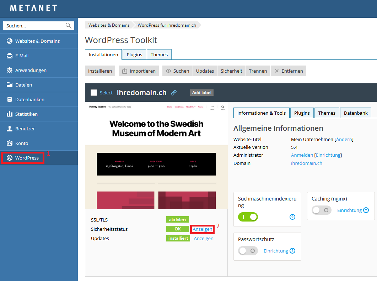Tick the Select checkbox for ihredomain.ch
Image resolution: width=377 pixels, height=281 pixels.
pos(94,93)
